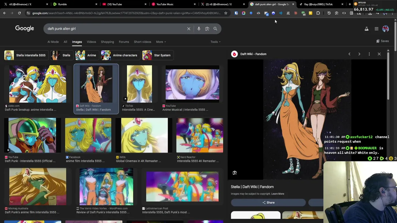The height and width of the screenshot is (223, 397).
Task: Switch to the Forums results tab
Action: [x=124, y=42]
